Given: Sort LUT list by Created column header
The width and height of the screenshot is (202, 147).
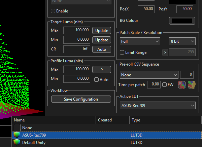Looking at the screenshot, I should coord(112,120).
